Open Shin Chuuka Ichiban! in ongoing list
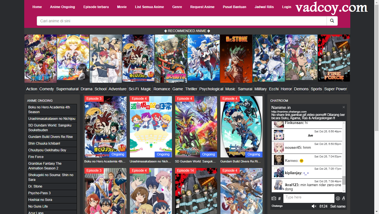The width and height of the screenshot is (379, 214). coord(52,144)
